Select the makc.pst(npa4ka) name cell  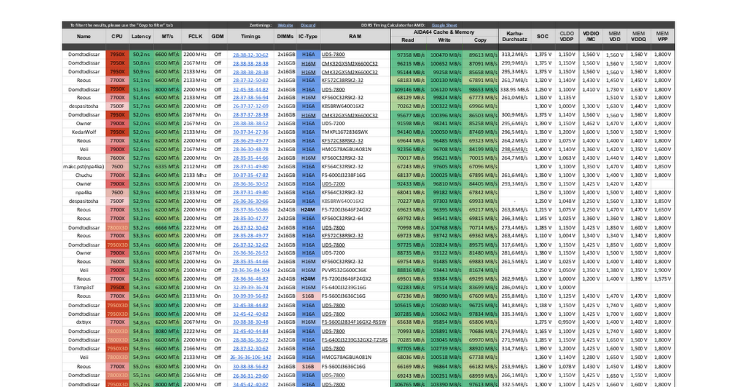coord(84,166)
